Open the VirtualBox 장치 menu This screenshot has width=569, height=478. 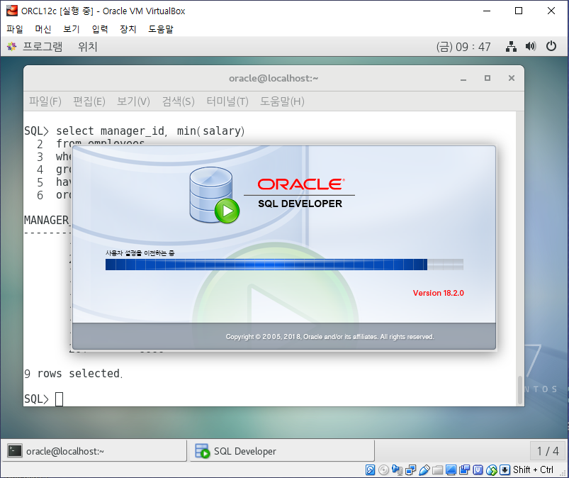128,29
